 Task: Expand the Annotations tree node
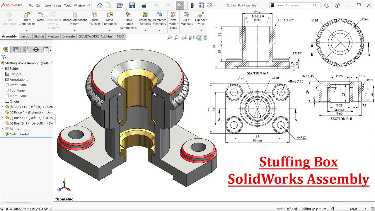[x=3, y=79]
